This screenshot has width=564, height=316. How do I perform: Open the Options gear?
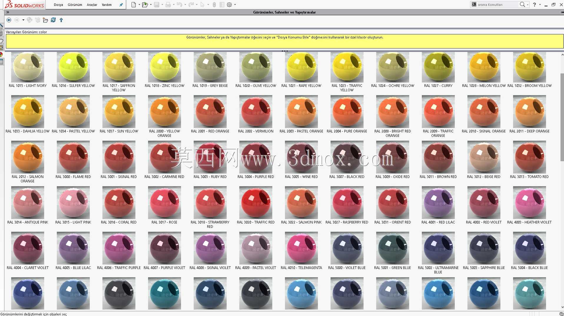[x=230, y=5]
